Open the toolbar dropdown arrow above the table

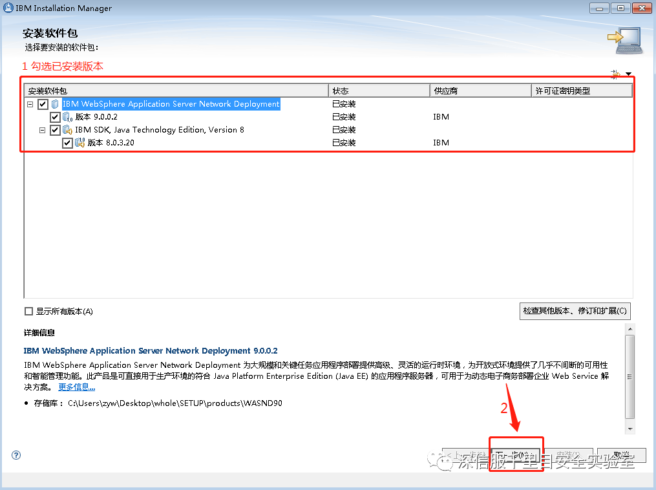pos(628,74)
